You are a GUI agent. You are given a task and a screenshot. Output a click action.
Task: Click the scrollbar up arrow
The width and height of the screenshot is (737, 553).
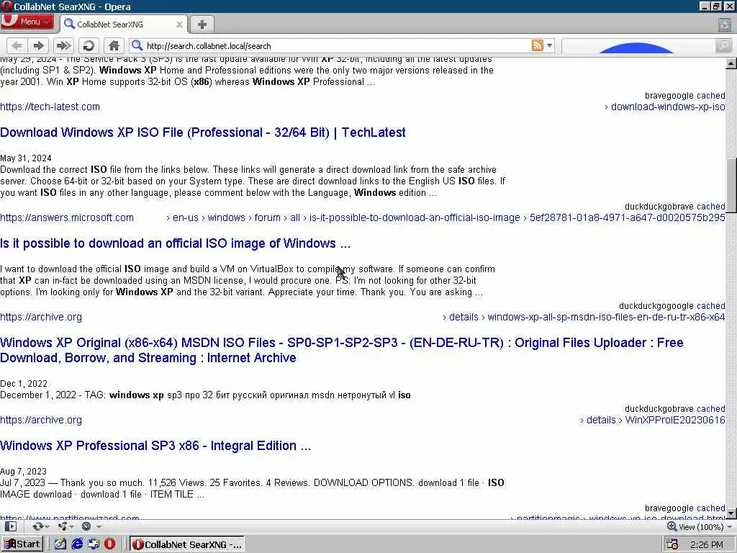[731, 63]
